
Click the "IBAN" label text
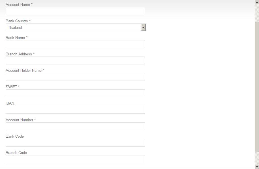(10, 103)
